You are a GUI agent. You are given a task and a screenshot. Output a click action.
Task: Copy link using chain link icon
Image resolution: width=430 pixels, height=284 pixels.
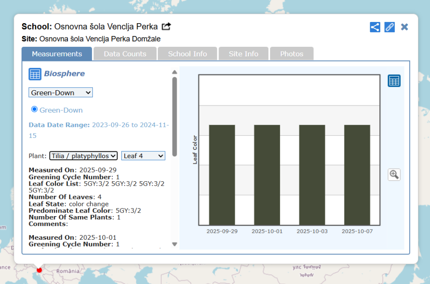click(x=390, y=27)
